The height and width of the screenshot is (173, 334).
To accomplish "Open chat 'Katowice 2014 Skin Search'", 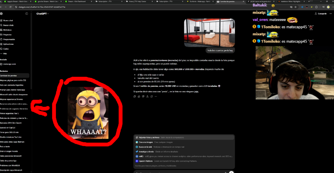I will point(11,123).
